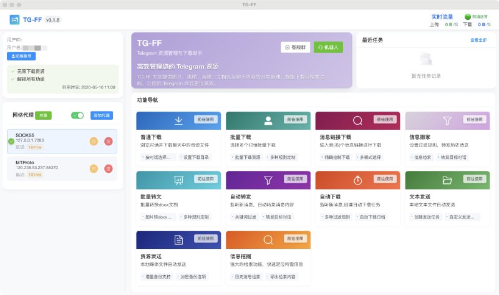Screen dimensions: 499x295
Task: Click the document icon on 资源发送 card
Action: click(x=178, y=240)
